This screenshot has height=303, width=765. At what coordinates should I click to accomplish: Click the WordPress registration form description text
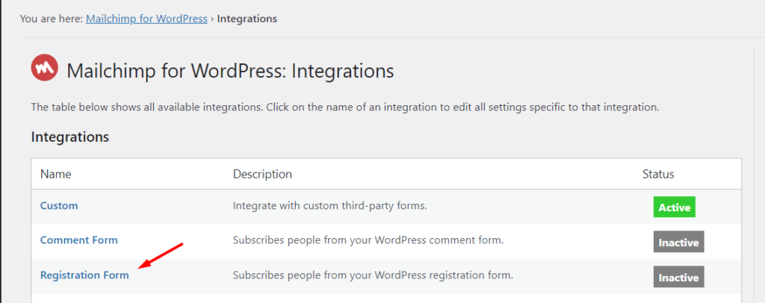[x=373, y=275]
